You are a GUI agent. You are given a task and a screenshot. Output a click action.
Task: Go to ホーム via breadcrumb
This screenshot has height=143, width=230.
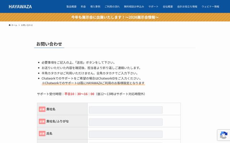[x=14, y=25]
